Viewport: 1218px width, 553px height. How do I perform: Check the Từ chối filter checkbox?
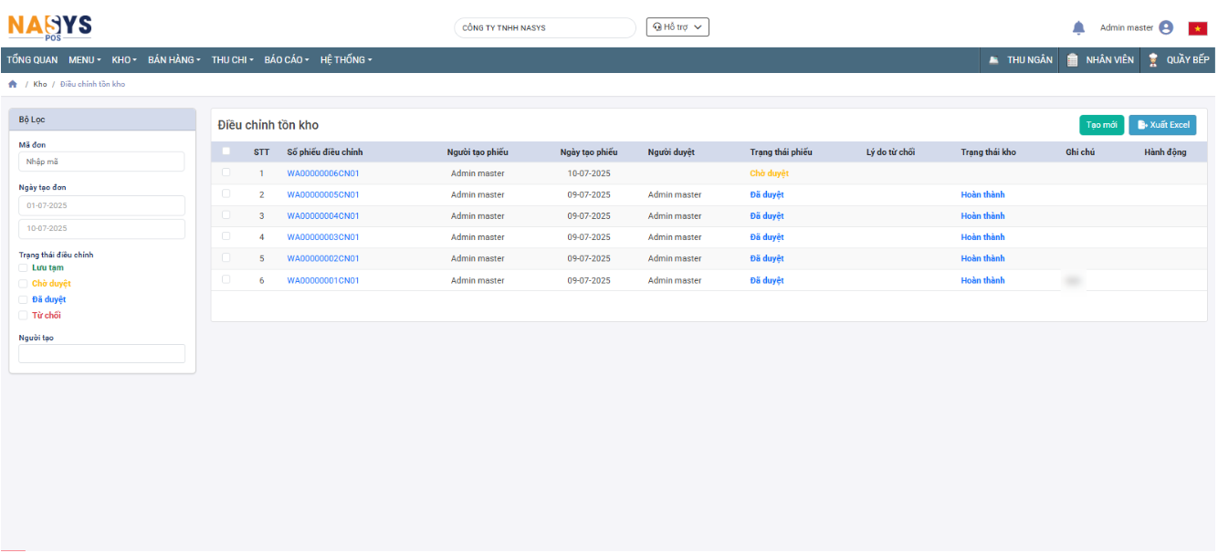[24, 316]
